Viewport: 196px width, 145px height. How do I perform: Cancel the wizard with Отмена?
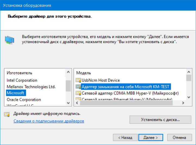(179, 137)
